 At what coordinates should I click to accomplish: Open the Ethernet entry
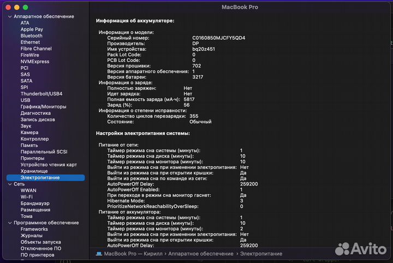[x=30, y=42]
